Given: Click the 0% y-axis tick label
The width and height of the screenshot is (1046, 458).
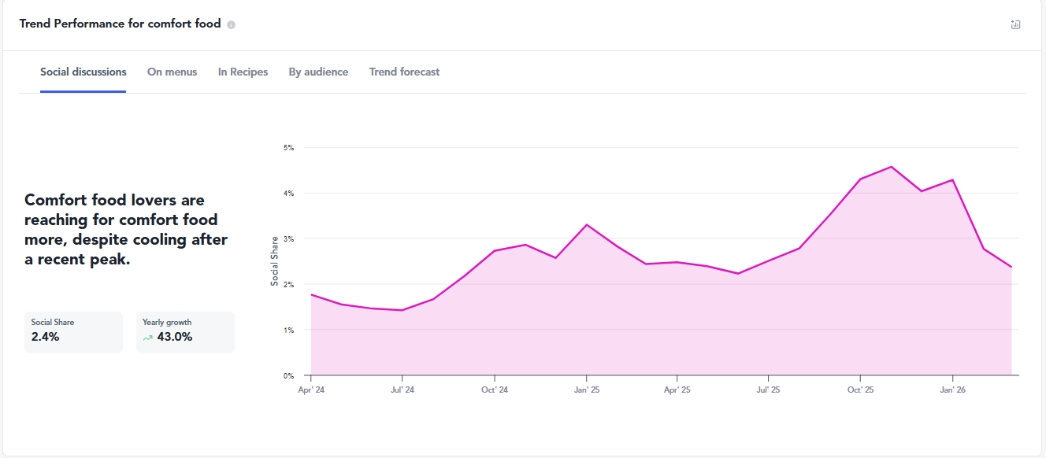Looking at the screenshot, I should click(x=288, y=376).
